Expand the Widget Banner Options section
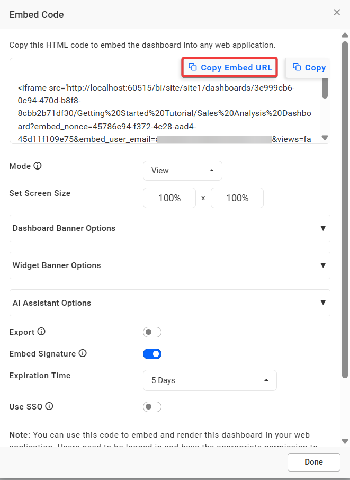 tap(169, 265)
